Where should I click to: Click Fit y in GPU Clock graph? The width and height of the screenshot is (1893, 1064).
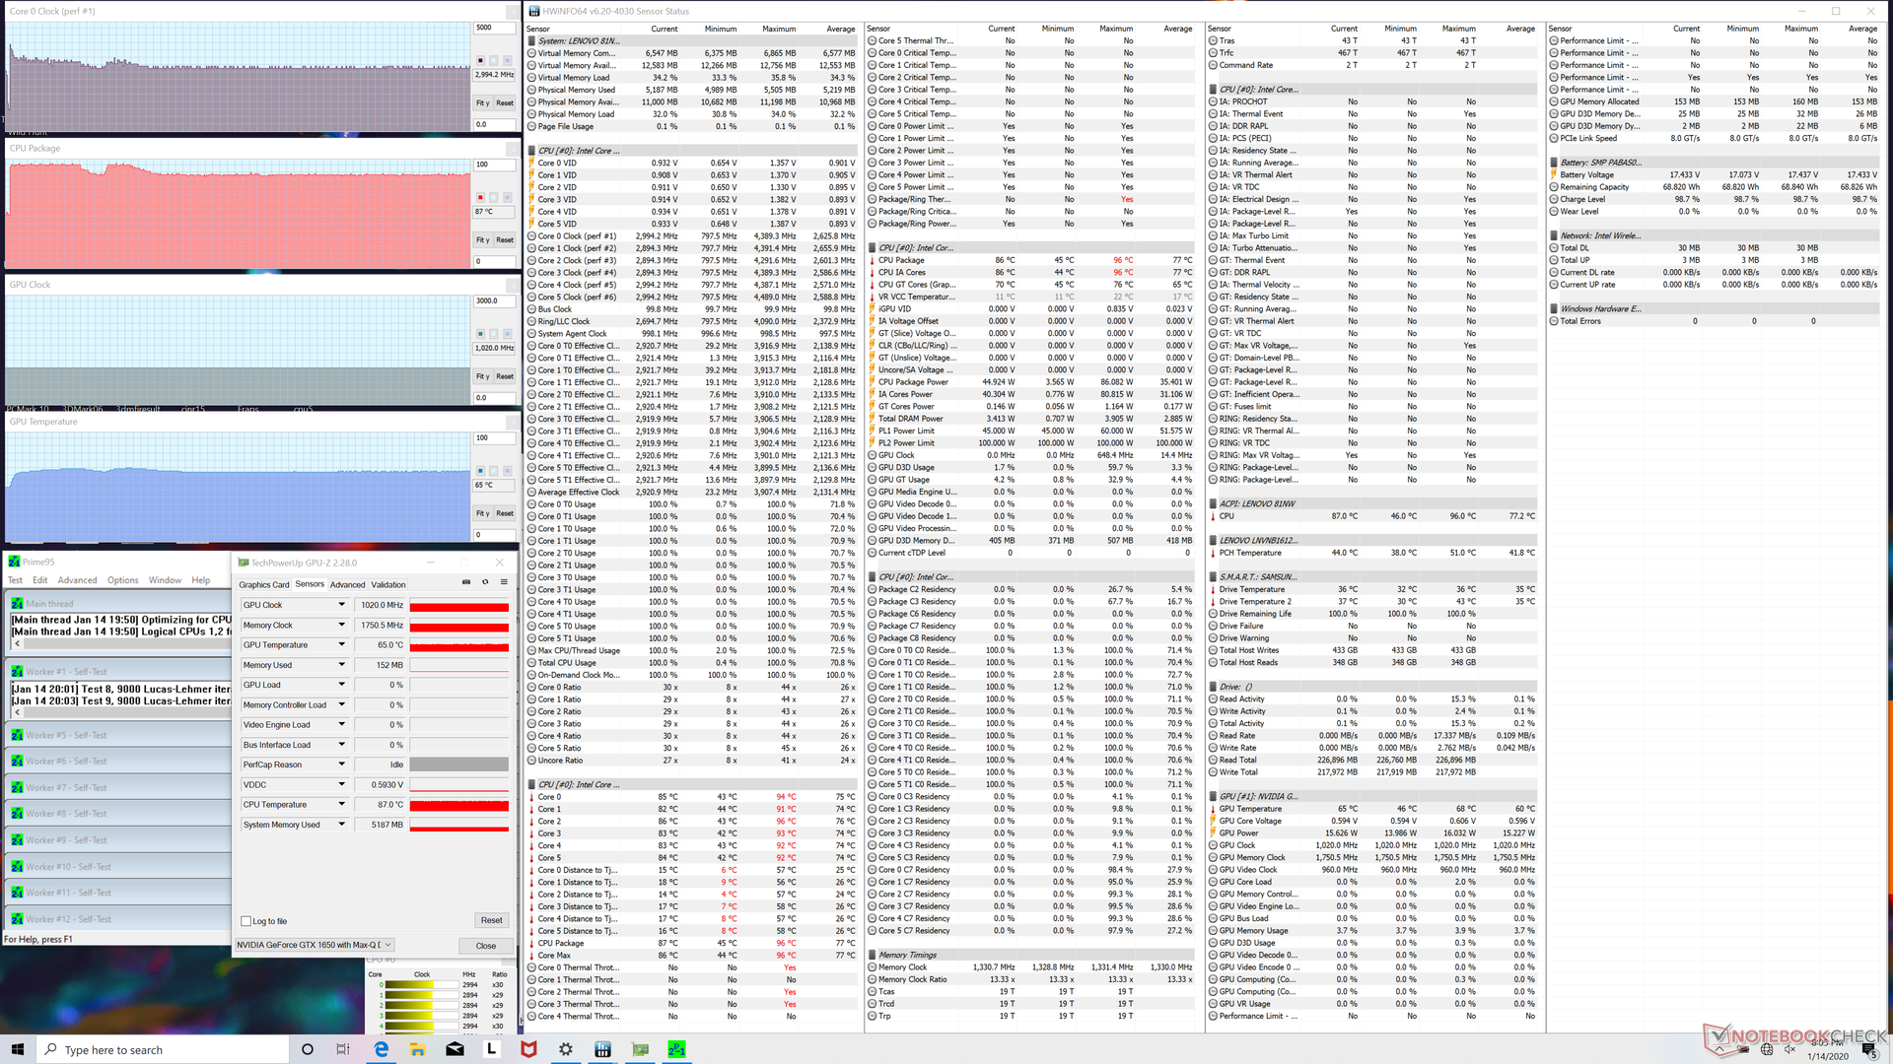[x=482, y=376]
